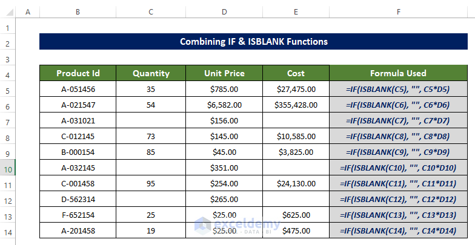Select cell with product A-051456
475x245 pixels.
point(78,89)
